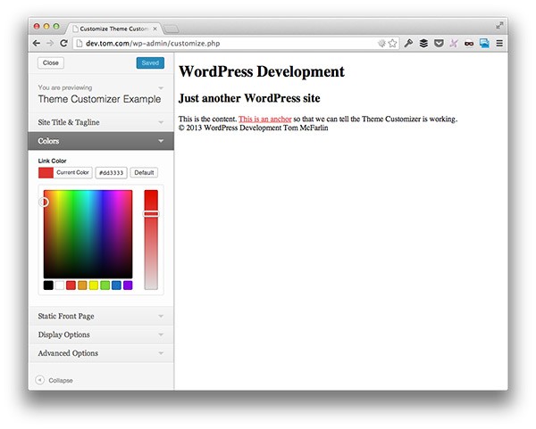Expand the Display Options section

(101, 334)
